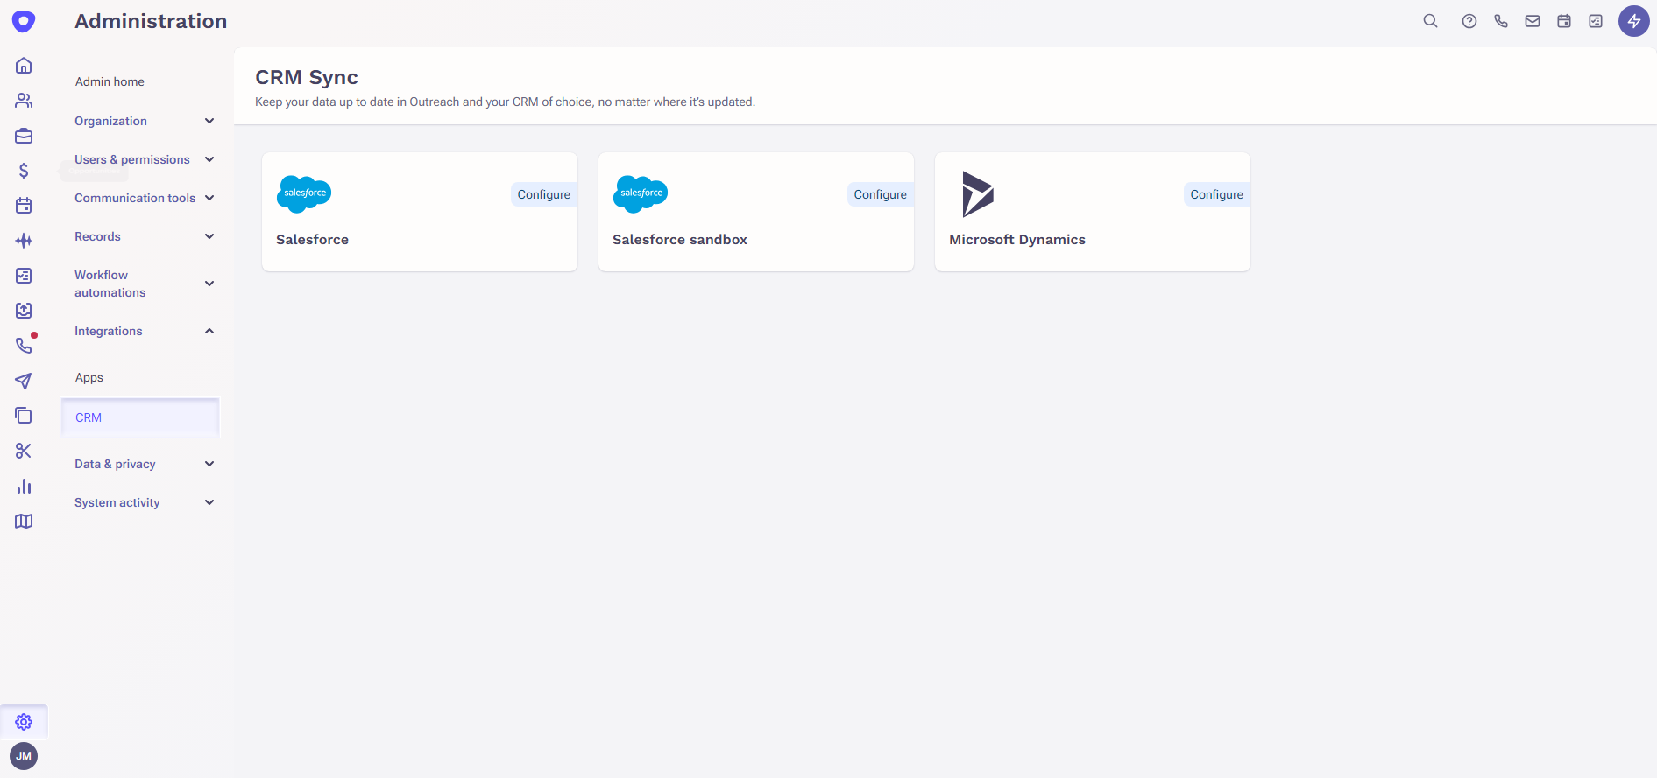Expand the Data & privacy chevron
1657x778 pixels.
click(x=209, y=464)
